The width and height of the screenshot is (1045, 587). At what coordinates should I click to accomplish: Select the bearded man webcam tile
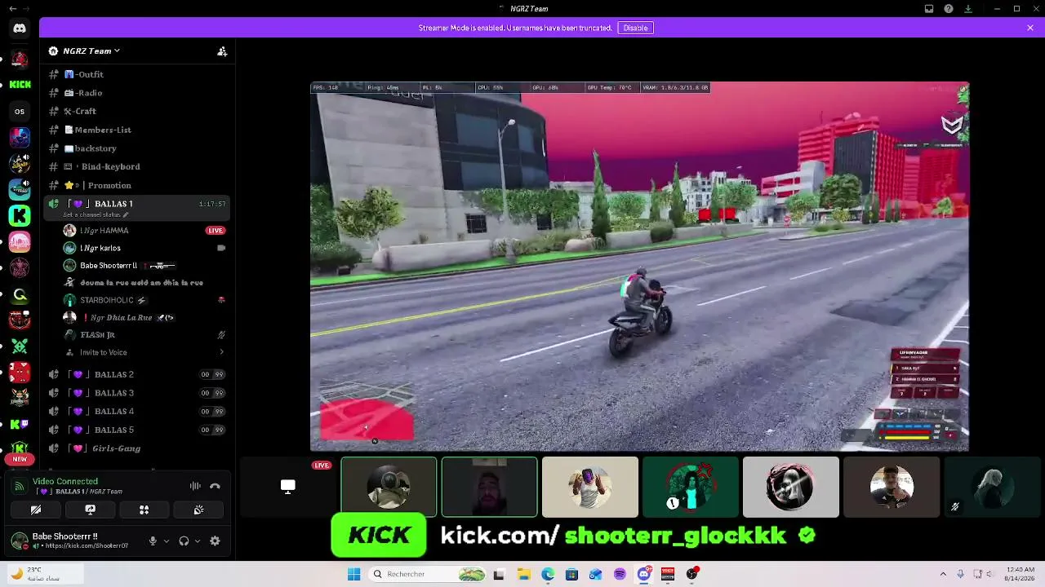tap(489, 487)
